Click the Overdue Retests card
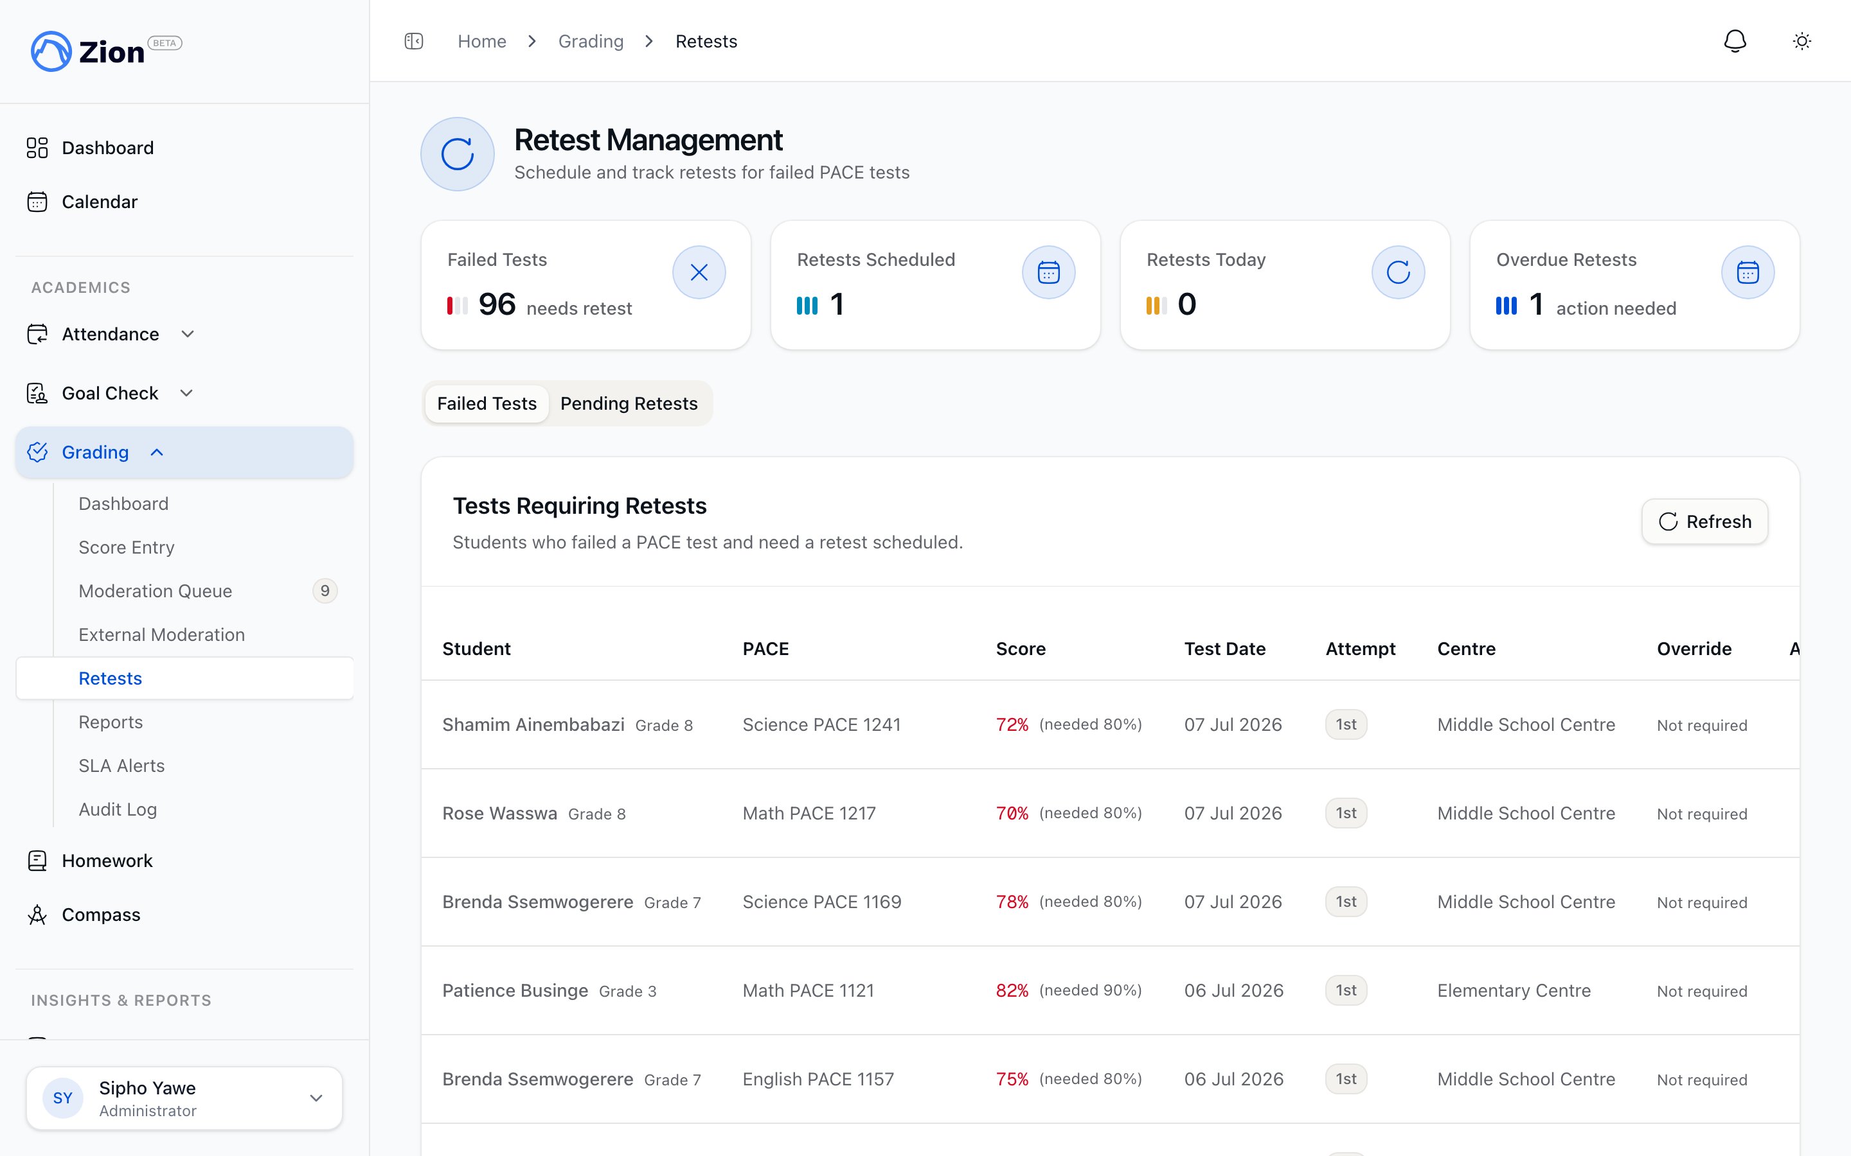Image resolution: width=1851 pixels, height=1156 pixels. [1634, 285]
